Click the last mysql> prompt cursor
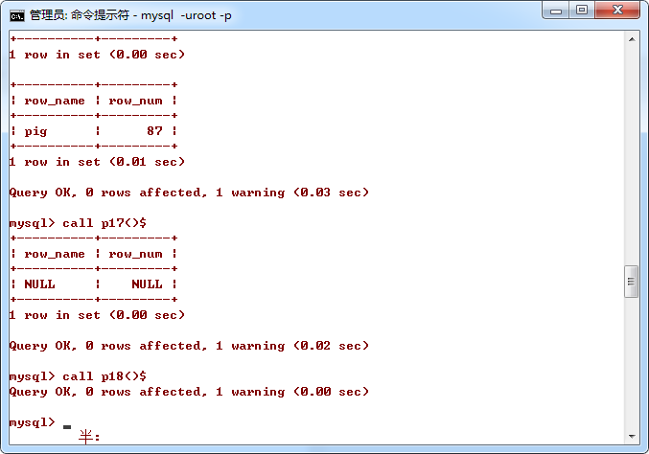This screenshot has height=454, width=649. coord(67,426)
